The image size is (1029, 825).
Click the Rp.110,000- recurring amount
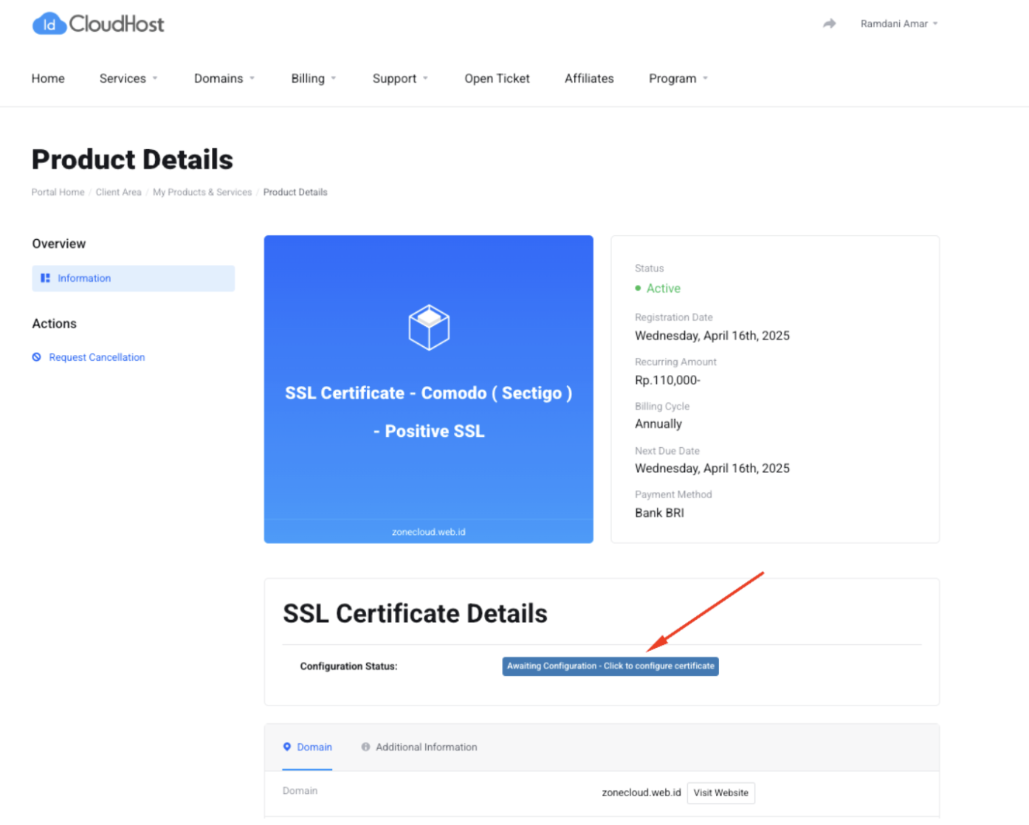(x=667, y=380)
